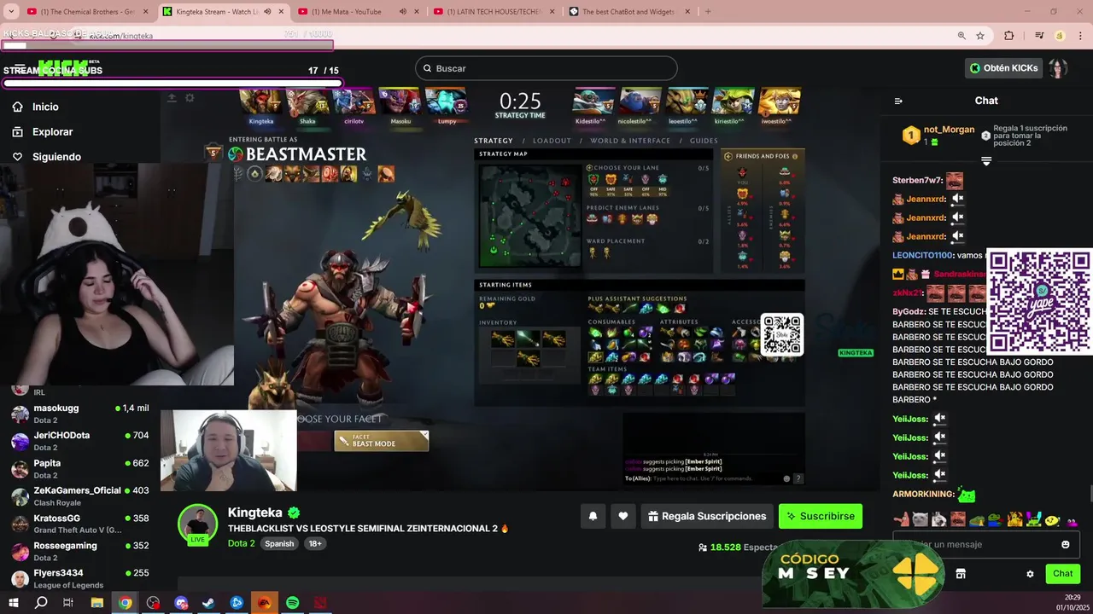
Task: Open the browser extensions puzzle icon
Action: [x=1008, y=36]
